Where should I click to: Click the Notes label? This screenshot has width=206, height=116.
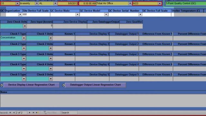pyautogui.click(x=4, y=92)
